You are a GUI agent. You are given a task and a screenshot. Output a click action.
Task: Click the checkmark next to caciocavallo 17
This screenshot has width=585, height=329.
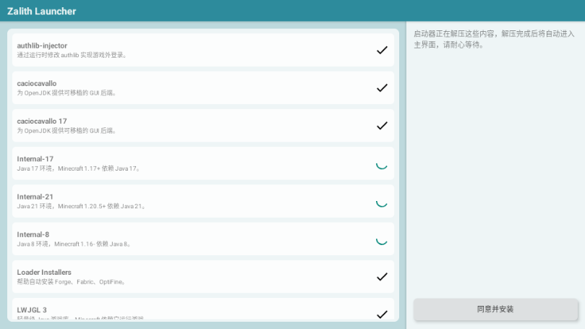click(383, 125)
